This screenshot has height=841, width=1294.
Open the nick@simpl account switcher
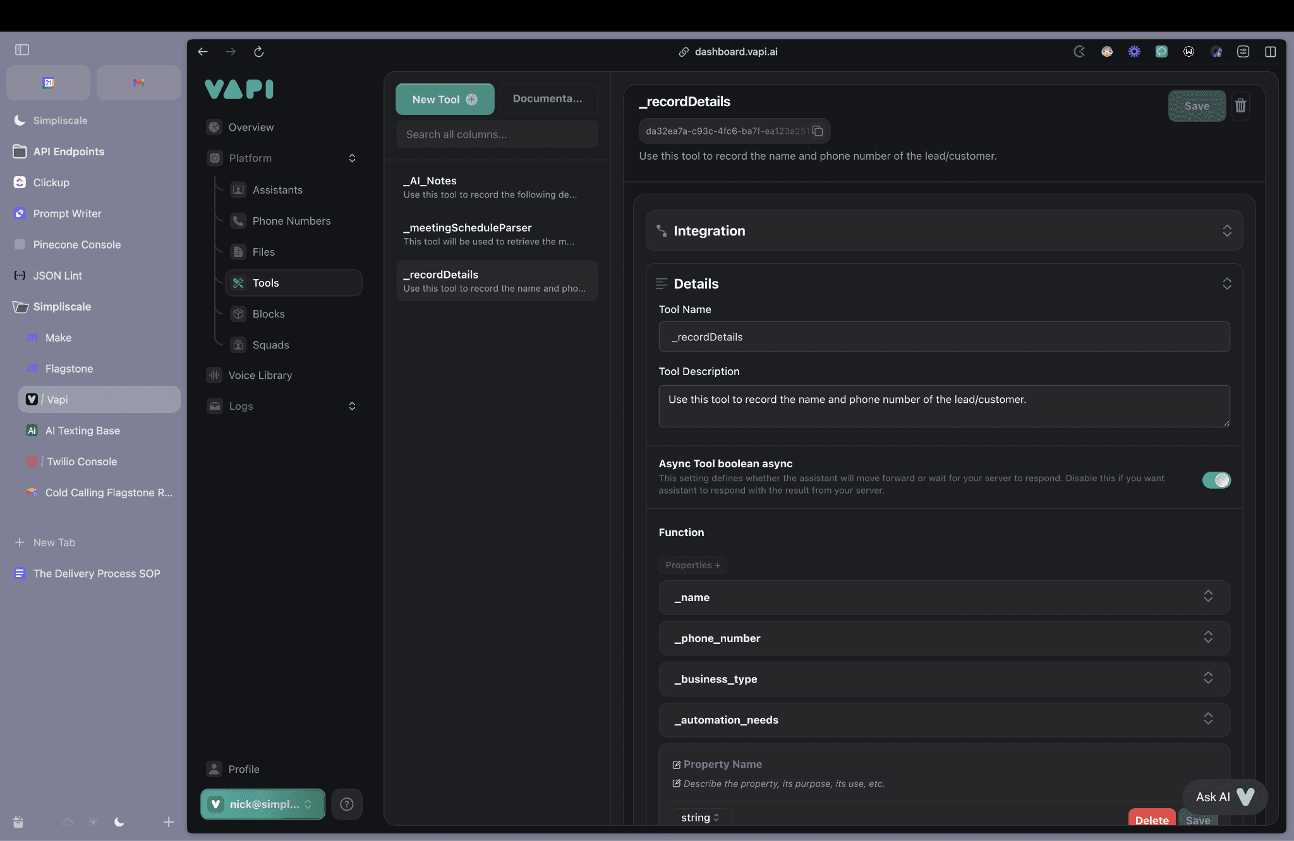tap(263, 804)
